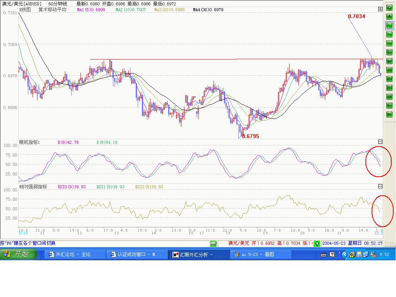Expand the K-line chart panel with plus box

(x=381, y=9)
